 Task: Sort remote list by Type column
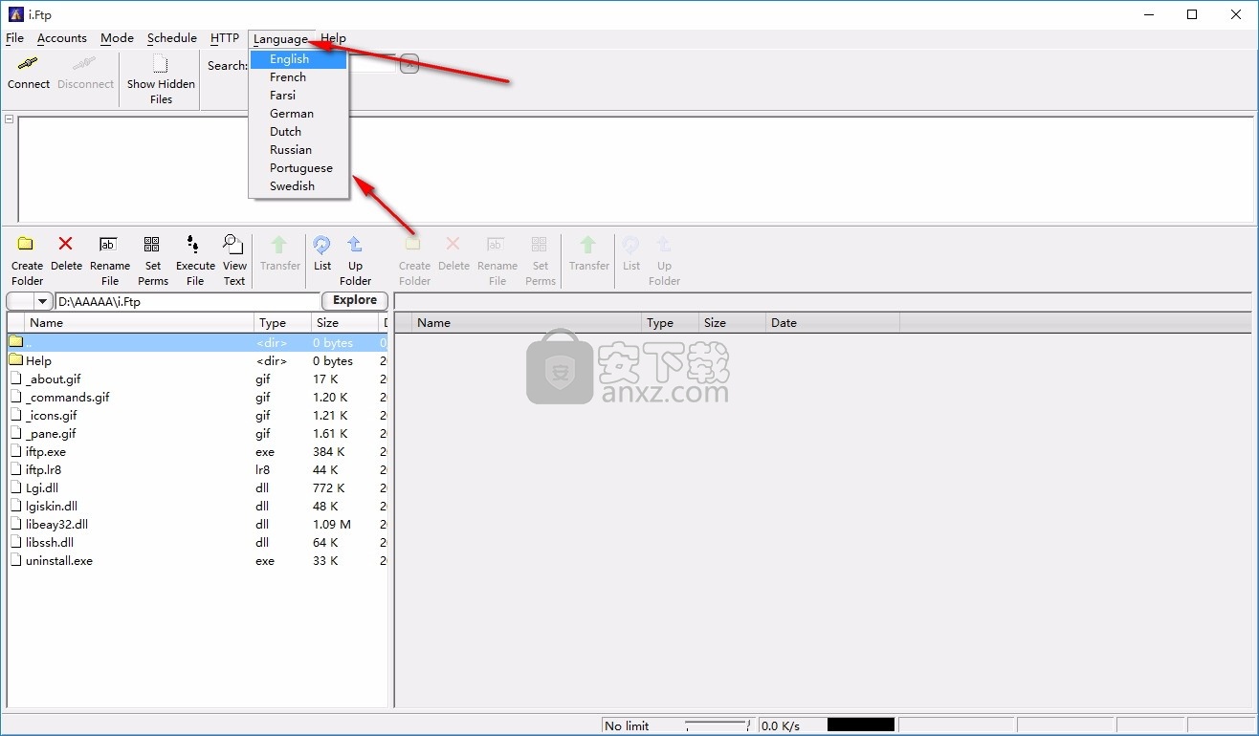[x=671, y=323]
